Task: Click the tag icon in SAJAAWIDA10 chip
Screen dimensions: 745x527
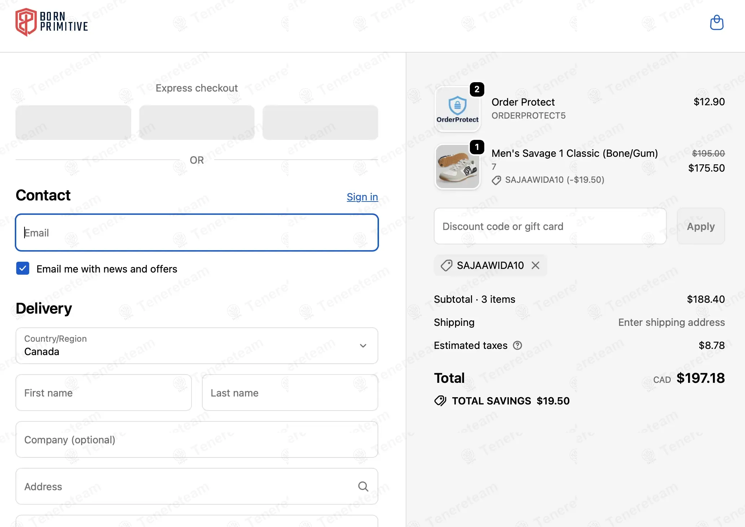Action: coord(446,266)
